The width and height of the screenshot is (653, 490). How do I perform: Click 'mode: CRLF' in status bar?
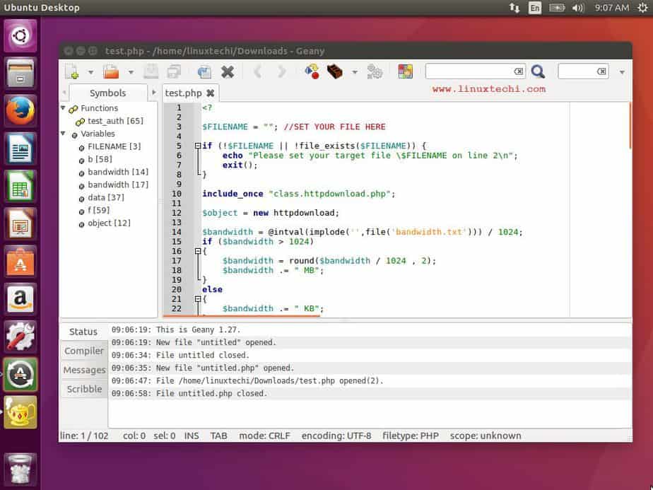264,436
